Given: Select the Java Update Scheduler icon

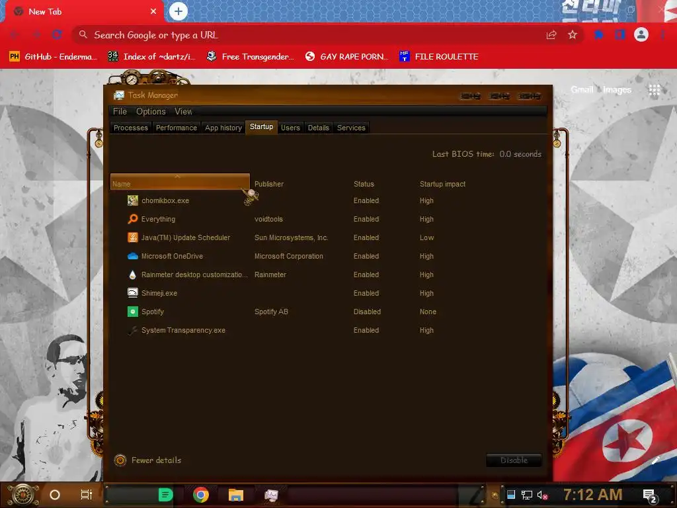Looking at the screenshot, I should (x=132, y=237).
